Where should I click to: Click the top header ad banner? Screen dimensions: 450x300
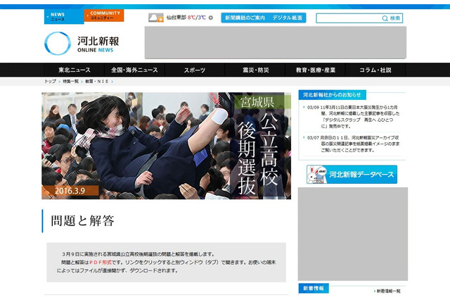click(275, 42)
